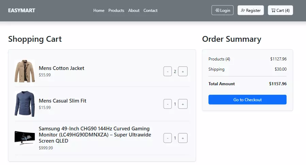The height and width of the screenshot is (165, 306).
Task: Increase Mens Cotton Jacket quantity
Action: (x=183, y=71)
